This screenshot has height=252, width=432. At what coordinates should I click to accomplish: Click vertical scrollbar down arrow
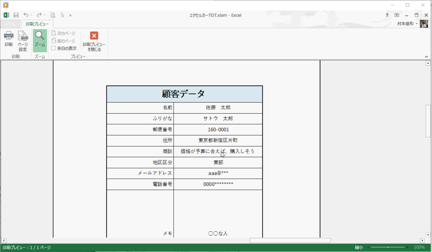coord(428,235)
